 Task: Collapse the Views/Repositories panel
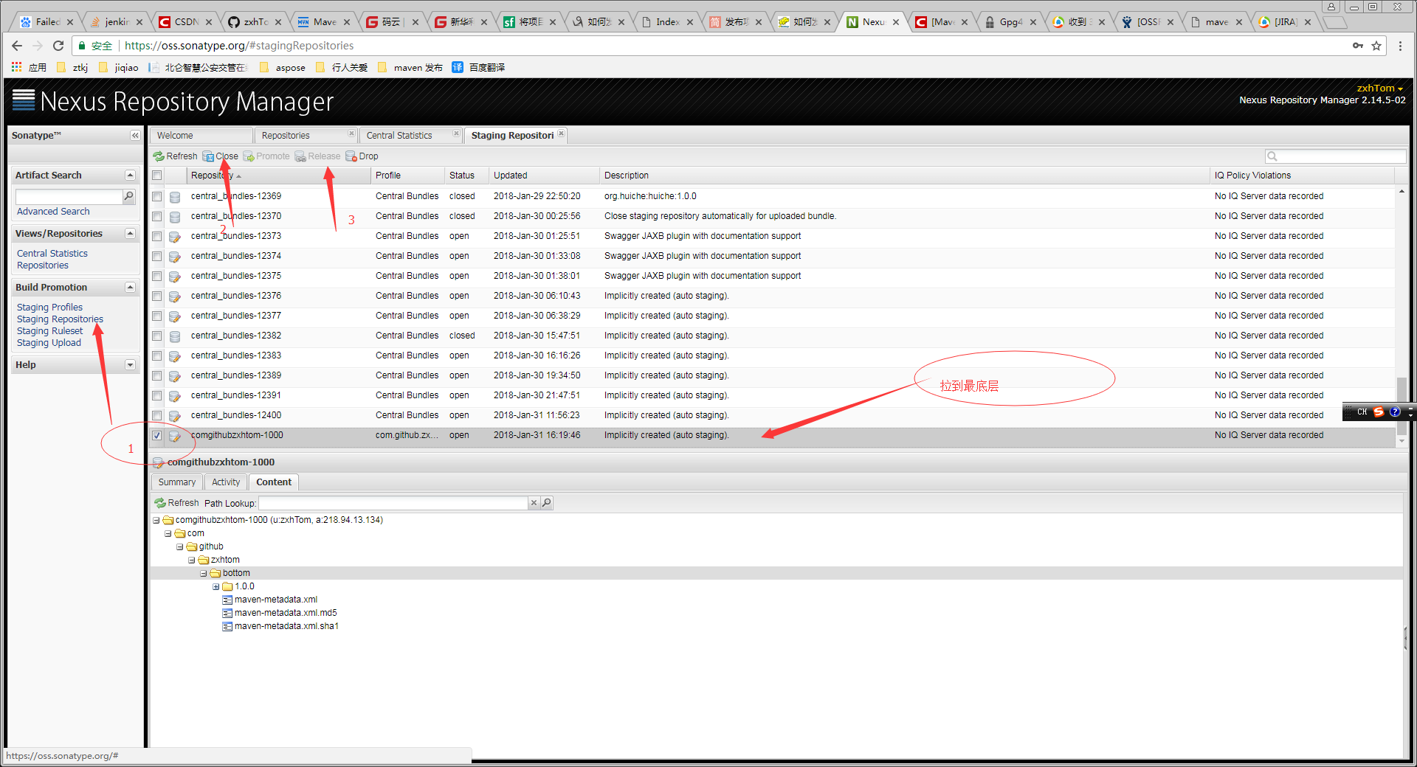coord(130,234)
